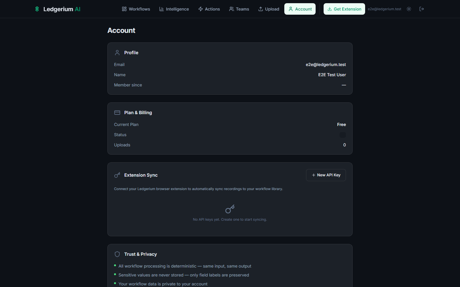Click the Profile person icon
This screenshot has height=287, width=460.
[117, 53]
